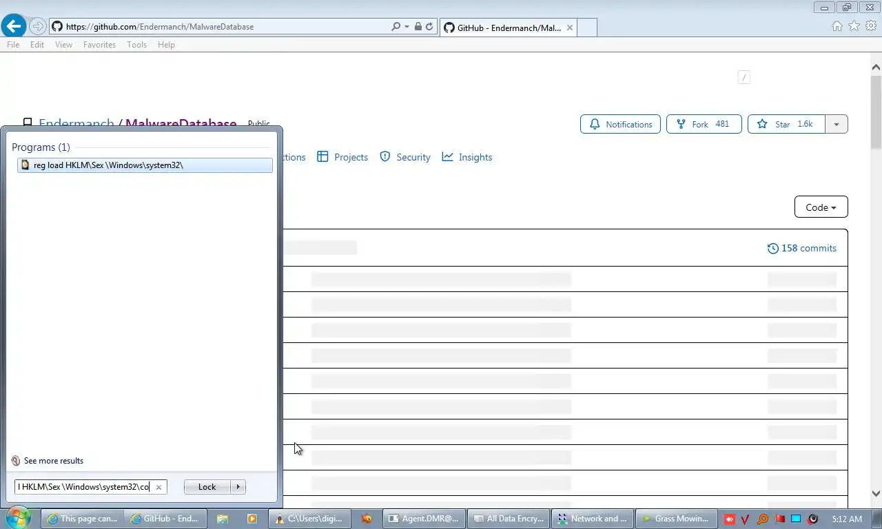882x529 pixels.
Task: Click the page scrollbar down arrow
Action: (x=876, y=493)
